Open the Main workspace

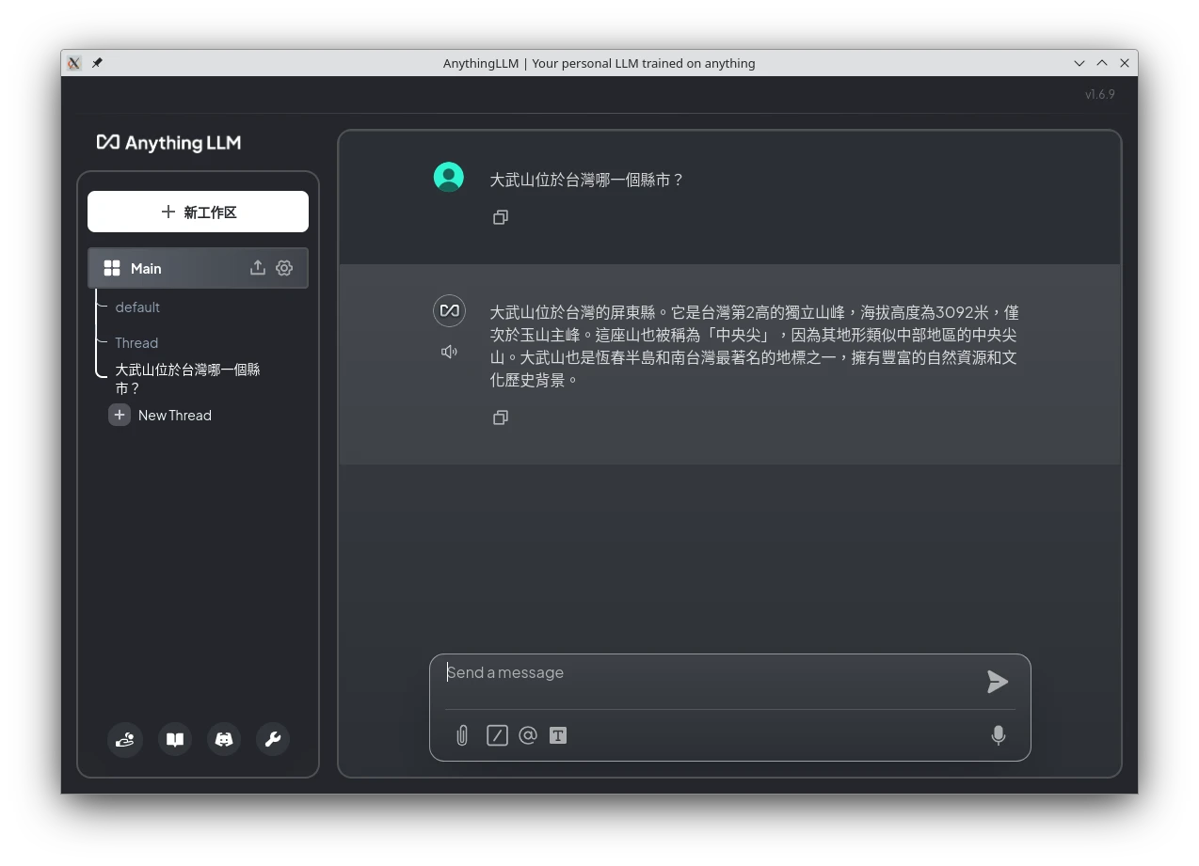[x=198, y=268]
